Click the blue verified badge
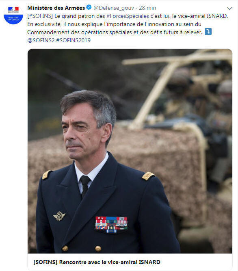This screenshot has height=271, width=238. point(89,7)
